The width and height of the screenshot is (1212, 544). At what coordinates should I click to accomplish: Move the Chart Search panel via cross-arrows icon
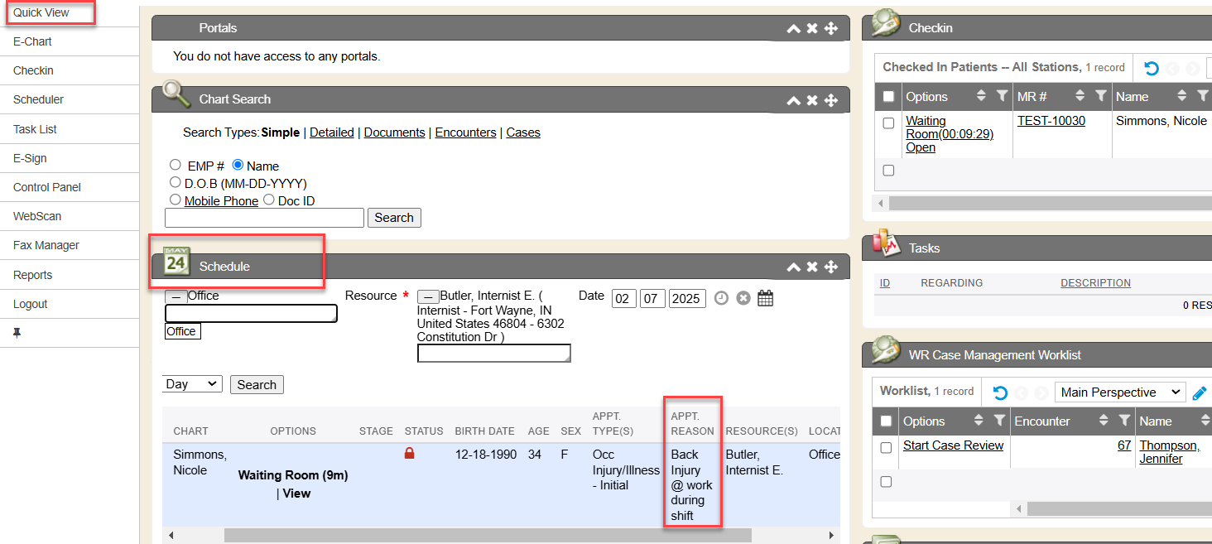831,100
